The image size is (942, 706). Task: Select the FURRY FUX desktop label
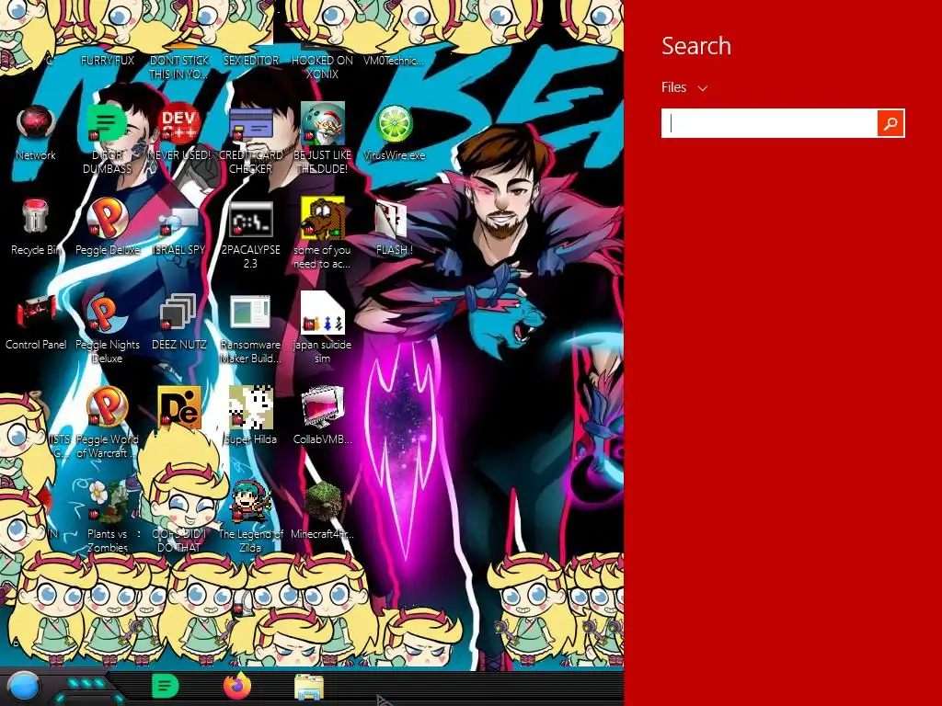[x=108, y=61]
